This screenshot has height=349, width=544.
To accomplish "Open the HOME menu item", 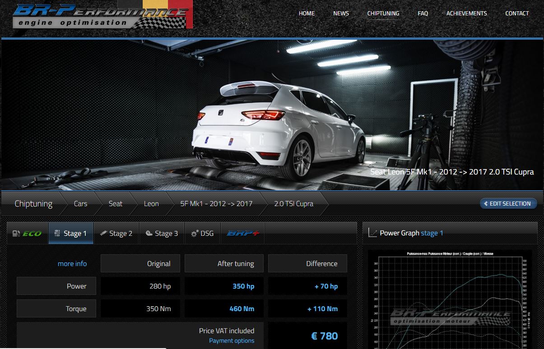I will pyautogui.click(x=307, y=14).
